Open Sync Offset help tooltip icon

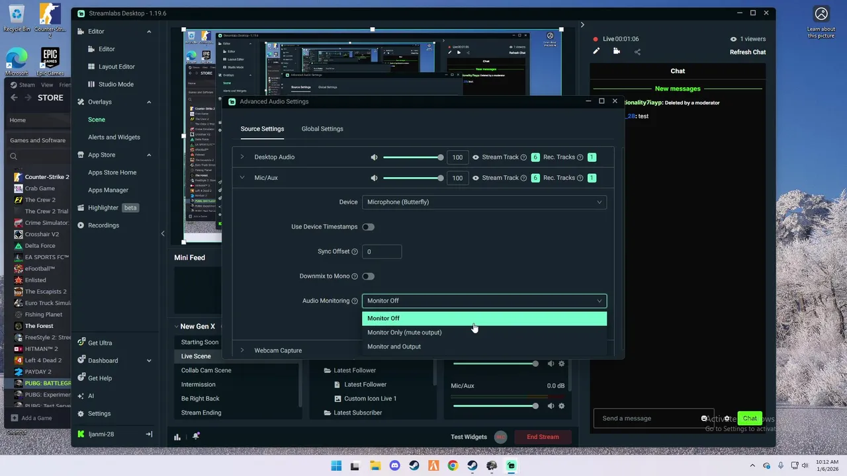click(x=355, y=252)
